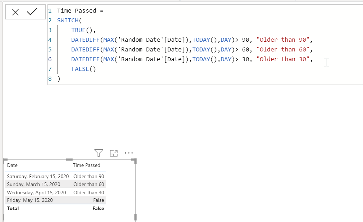Sort by the Time Passed column header
Viewport: 363px width, 222px height.
(87, 165)
